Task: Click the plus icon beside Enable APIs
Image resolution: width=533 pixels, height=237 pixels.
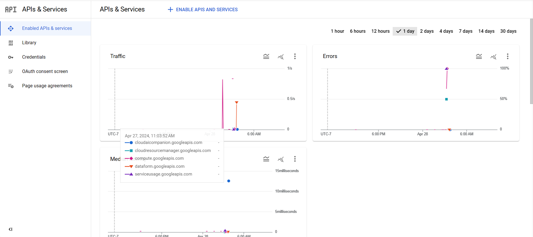Action: pos(170,9)
